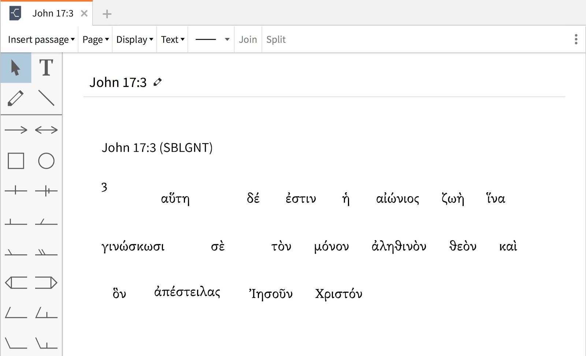Choose the pencil freehand drawing tool
Viewport: 586px width, 356px height.
(16, 98)
